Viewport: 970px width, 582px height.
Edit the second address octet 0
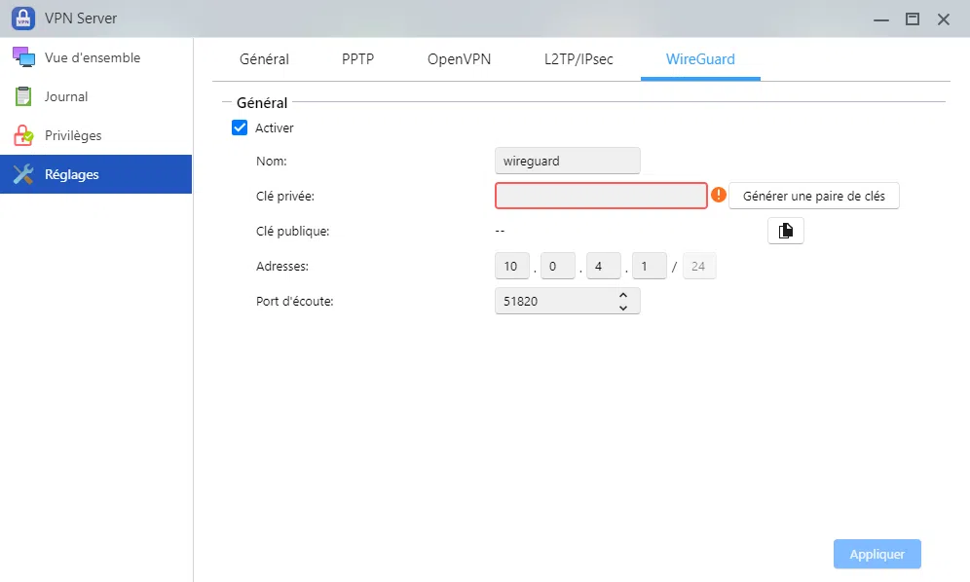click(x=558, y=266)
